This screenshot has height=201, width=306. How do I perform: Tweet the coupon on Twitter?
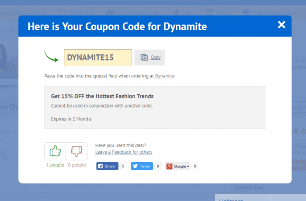point(142,166)
